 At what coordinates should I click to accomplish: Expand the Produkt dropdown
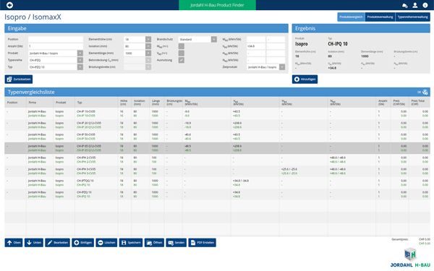pos(80,53)
